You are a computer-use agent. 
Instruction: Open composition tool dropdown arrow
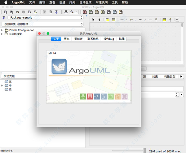point(145,20)
